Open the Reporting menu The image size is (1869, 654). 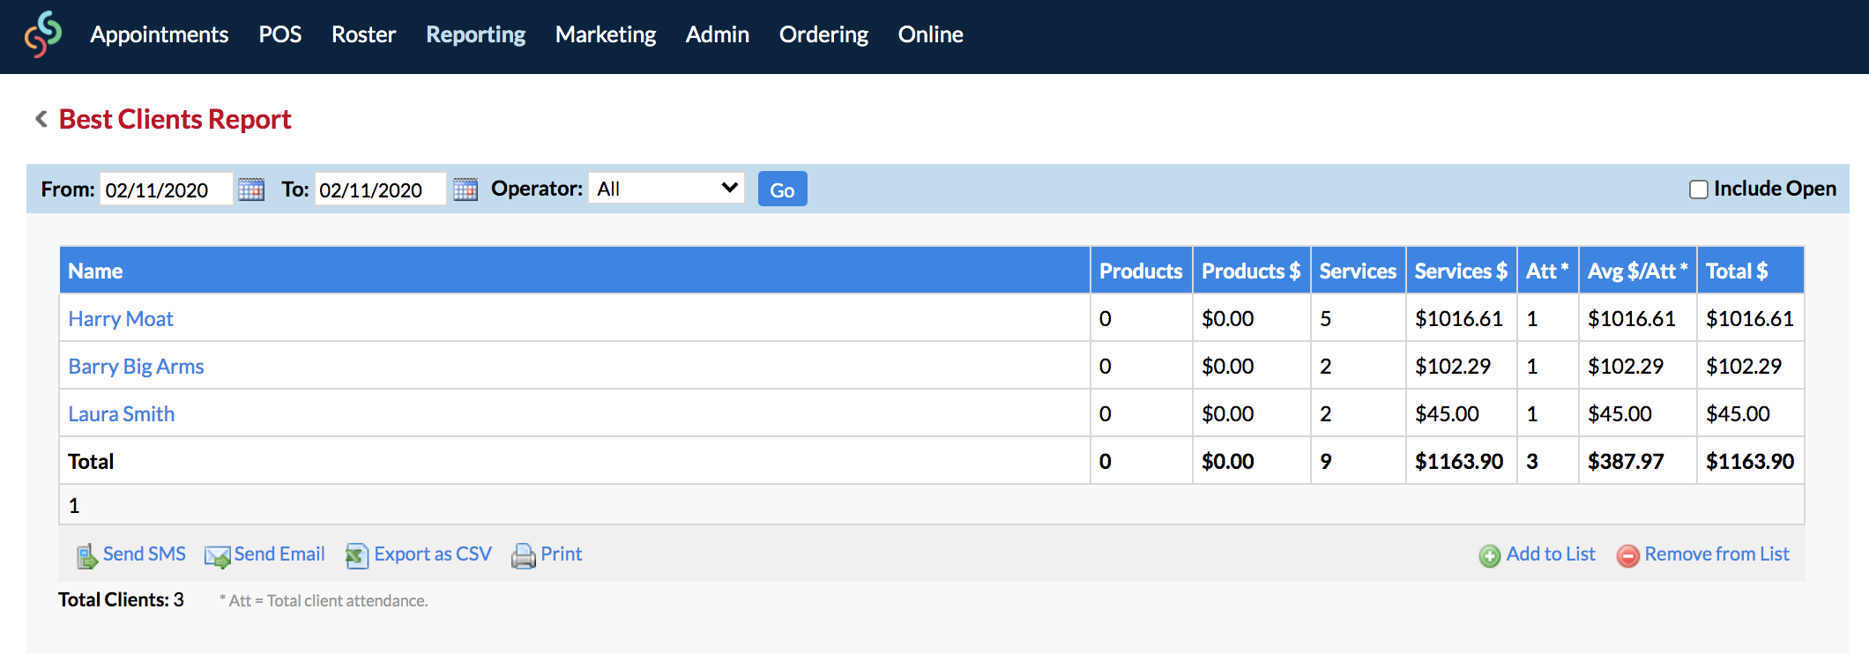coord(476,34)
